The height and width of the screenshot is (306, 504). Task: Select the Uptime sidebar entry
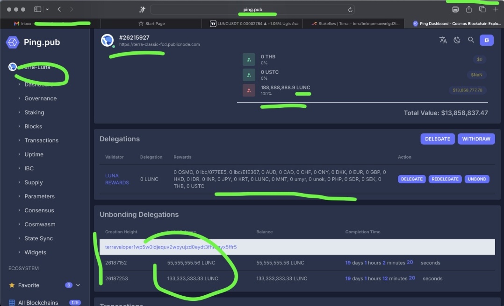tap(33, 154)
